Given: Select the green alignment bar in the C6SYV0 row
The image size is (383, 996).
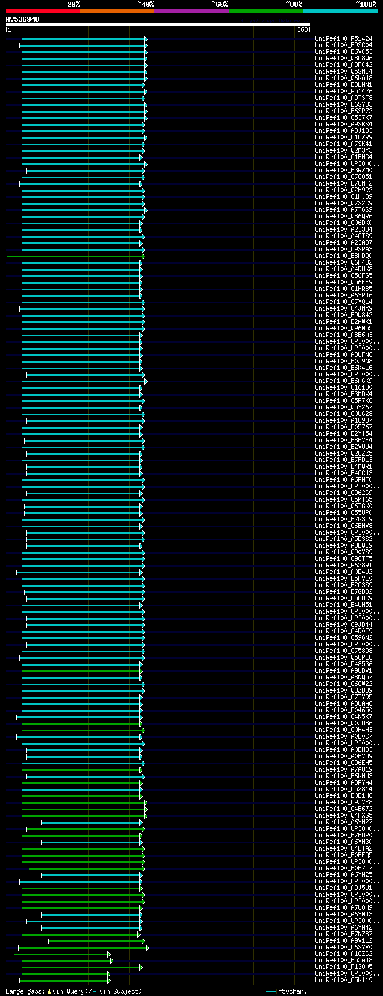Looking at the screenshot, I should (83, 948).
